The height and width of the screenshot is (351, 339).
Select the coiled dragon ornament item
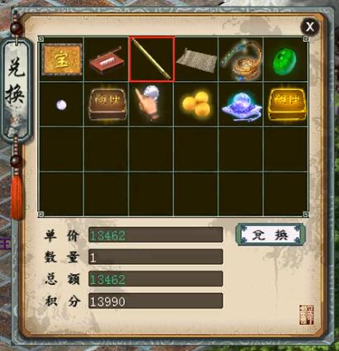point(241,59)
